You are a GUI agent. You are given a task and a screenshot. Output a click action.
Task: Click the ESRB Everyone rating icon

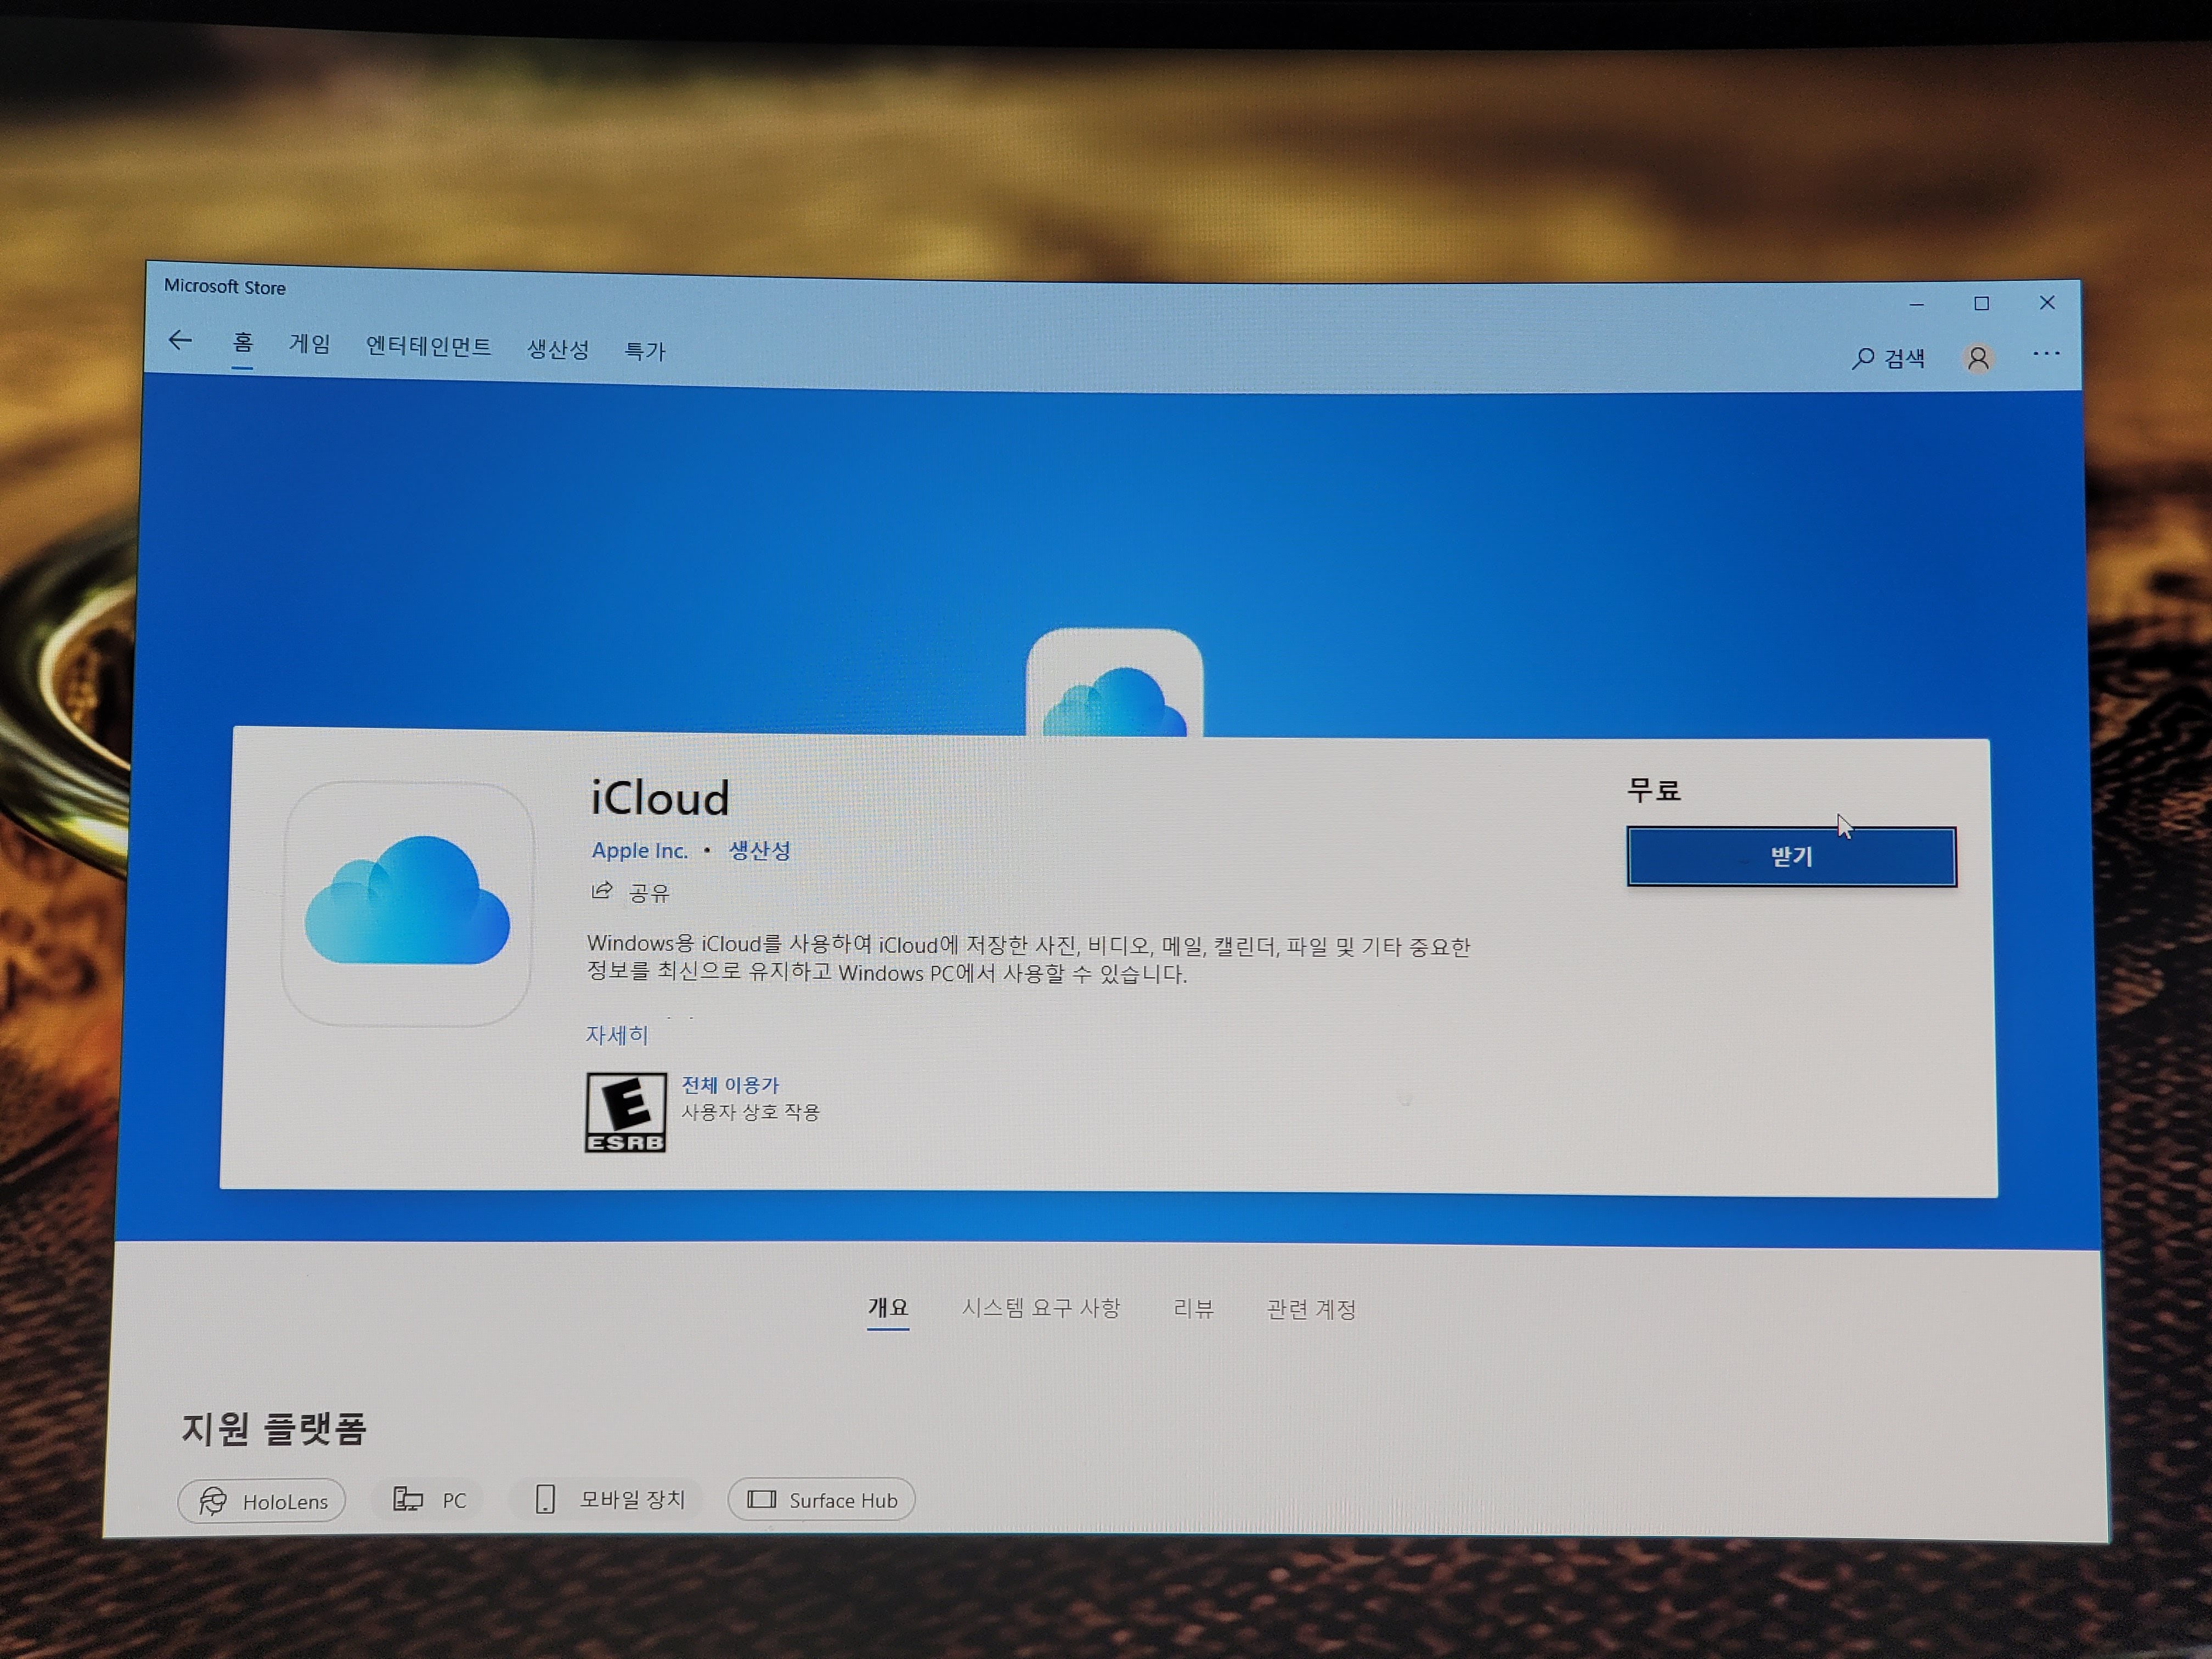point(625,1112)
